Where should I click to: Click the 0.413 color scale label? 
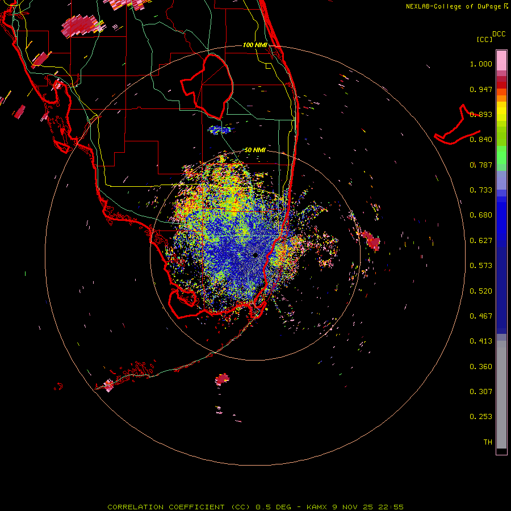coord(481,341)
